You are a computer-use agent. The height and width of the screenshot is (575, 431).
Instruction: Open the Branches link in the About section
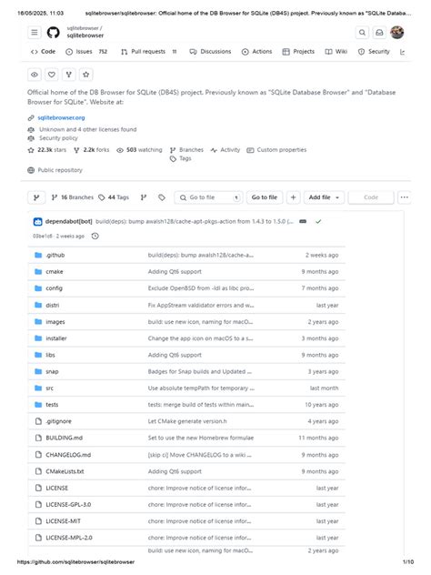click(x=187, y=150)
